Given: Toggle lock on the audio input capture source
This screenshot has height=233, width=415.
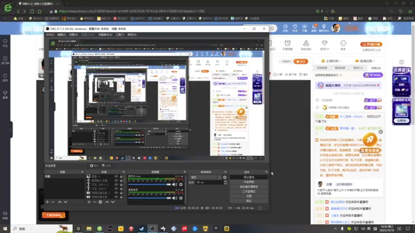Looking at the screenshot, I should [x=121, y=181].
